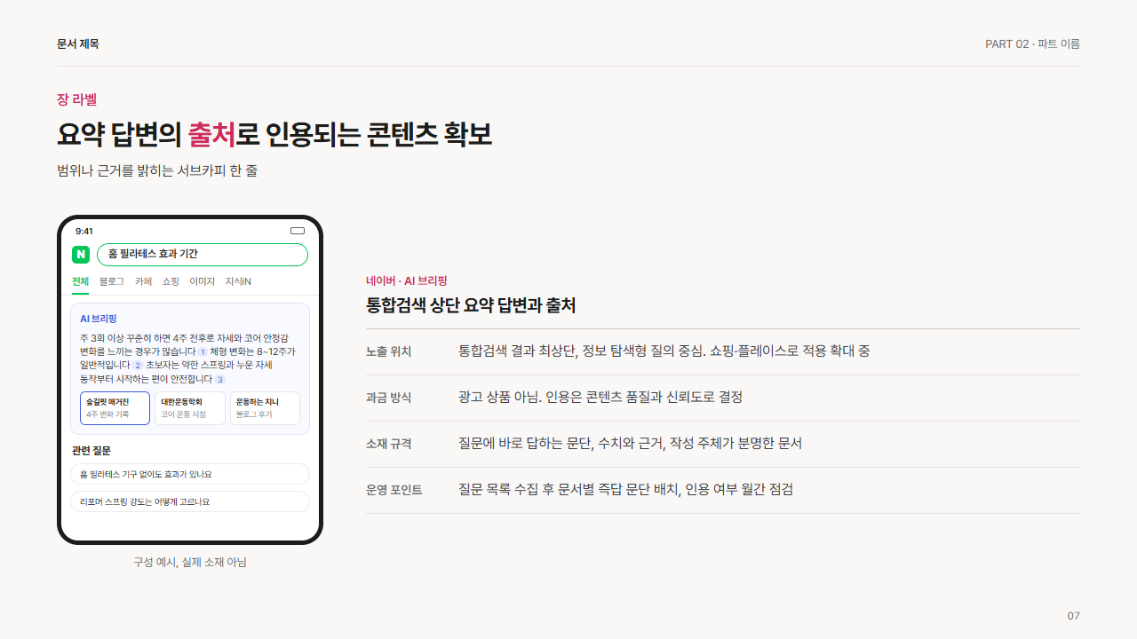Click the PART 02 · 파트 이름 header text
Viewport: 1137px width, 639px height.
coord(1032,43)
